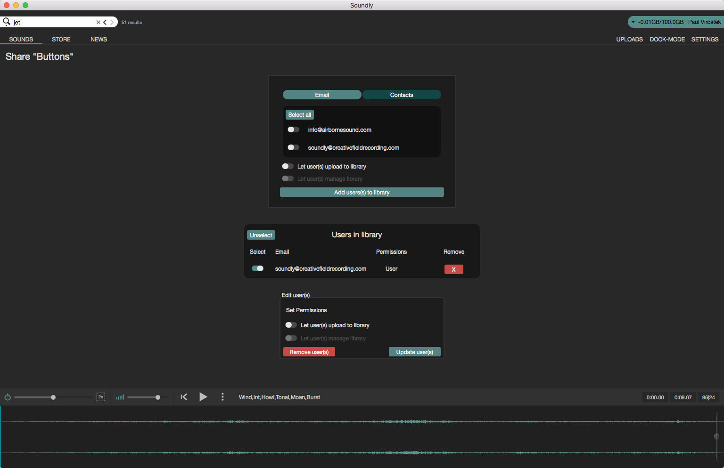Open the SETTINGS menu
This screenshot has width=724, height=468.
point(705,39)
